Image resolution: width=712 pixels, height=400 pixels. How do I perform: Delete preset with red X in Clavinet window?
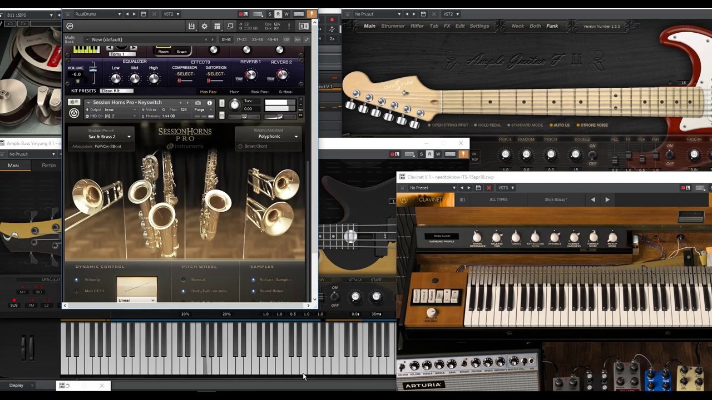(489, 188)
